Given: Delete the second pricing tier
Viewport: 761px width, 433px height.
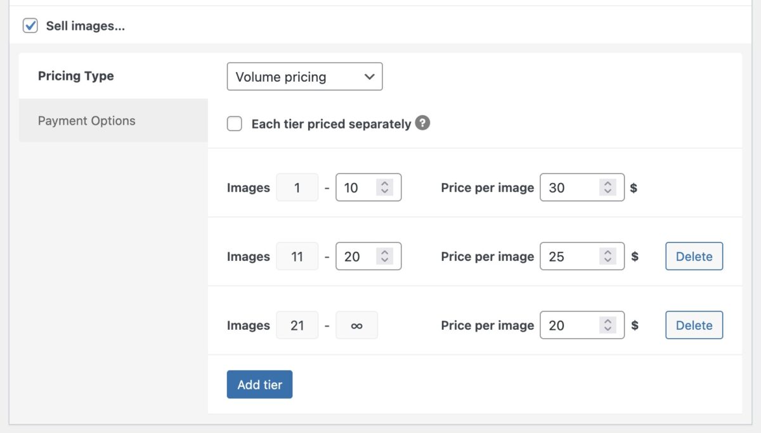Looking at the screenshot, I should pyautogui.click(x=693, y=256).
